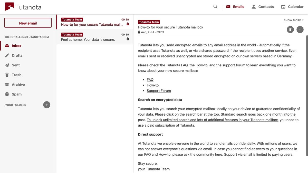Image resolution: width=308 pixels, height=173 pixels.
Task: Switch to the Contacts section
Action: (263, 6)
